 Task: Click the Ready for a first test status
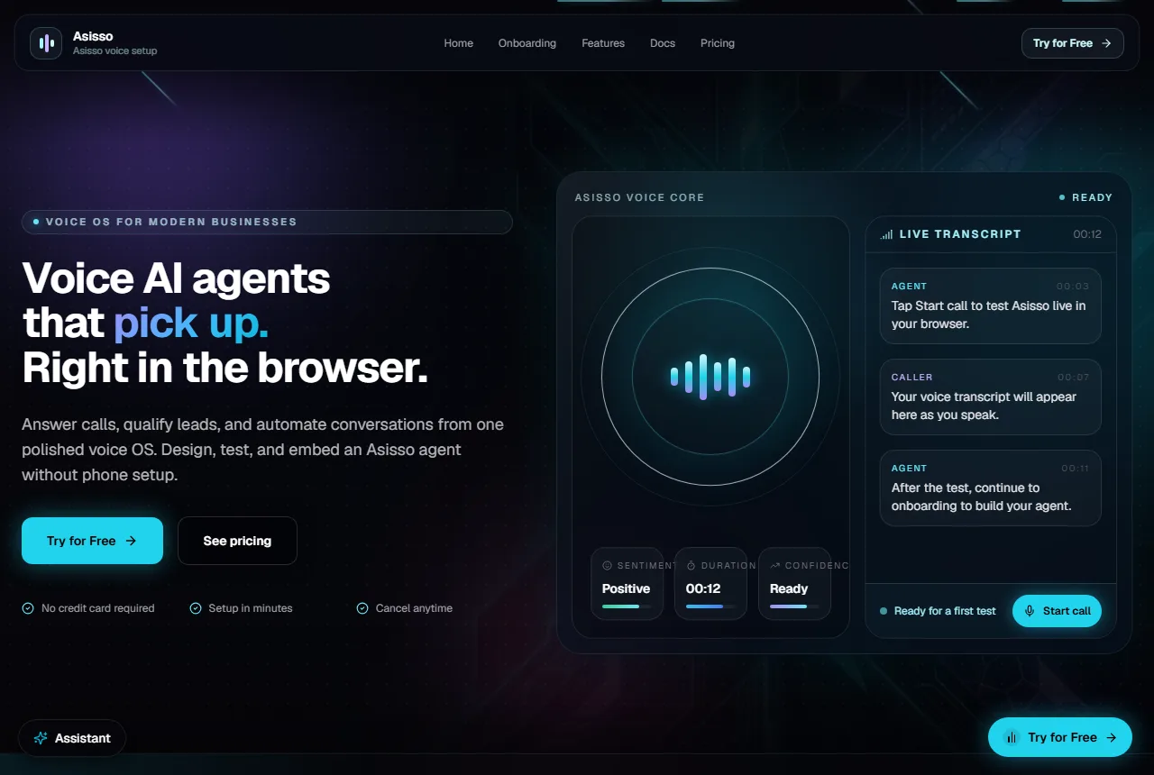point(938,611)
